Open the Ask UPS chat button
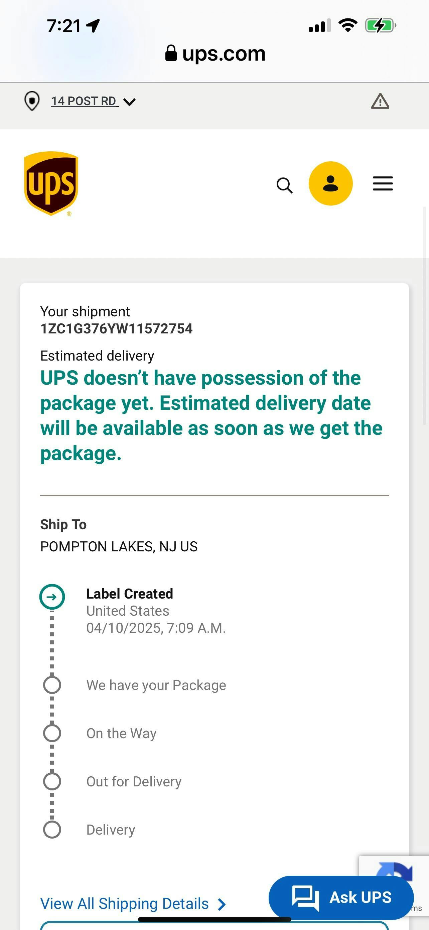The height and width of the screenshot is (930, 429). (341, 897)
